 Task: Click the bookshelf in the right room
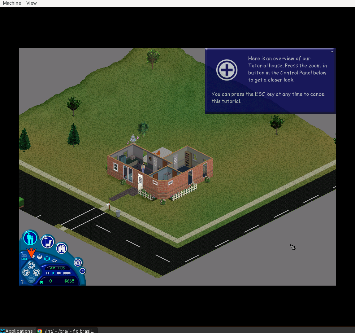[188, 159]
